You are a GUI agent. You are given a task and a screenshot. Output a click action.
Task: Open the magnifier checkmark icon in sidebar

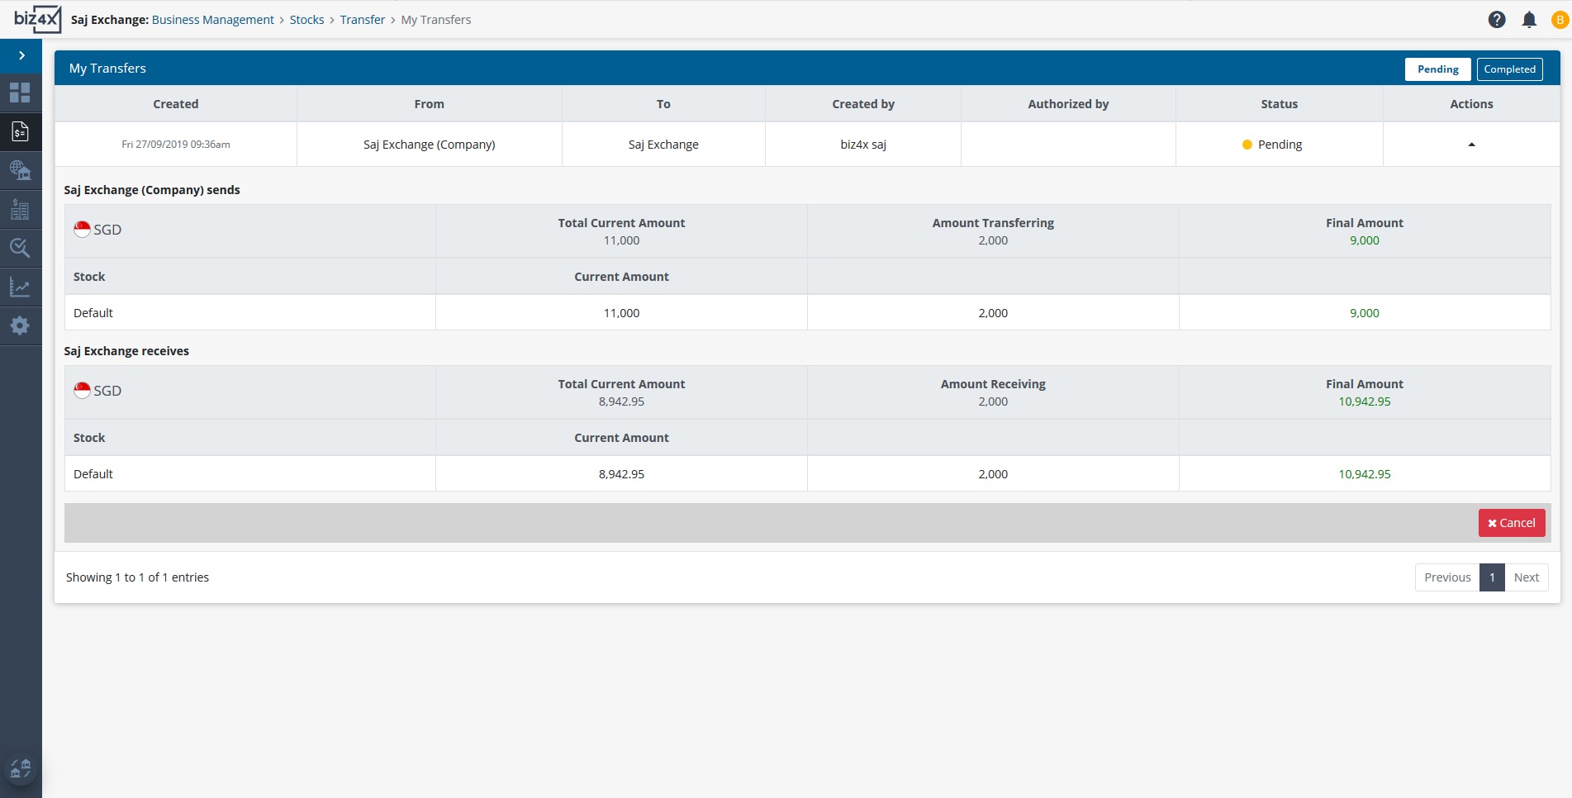[20, 248]
